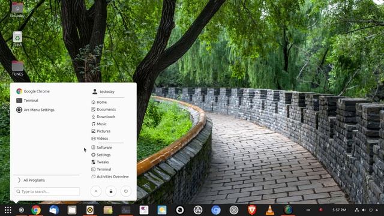Open the dark globe app icon in taskbar

[288, 210]
